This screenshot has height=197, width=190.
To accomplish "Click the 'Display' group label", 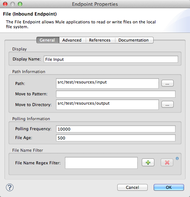I will pos(19,49).
